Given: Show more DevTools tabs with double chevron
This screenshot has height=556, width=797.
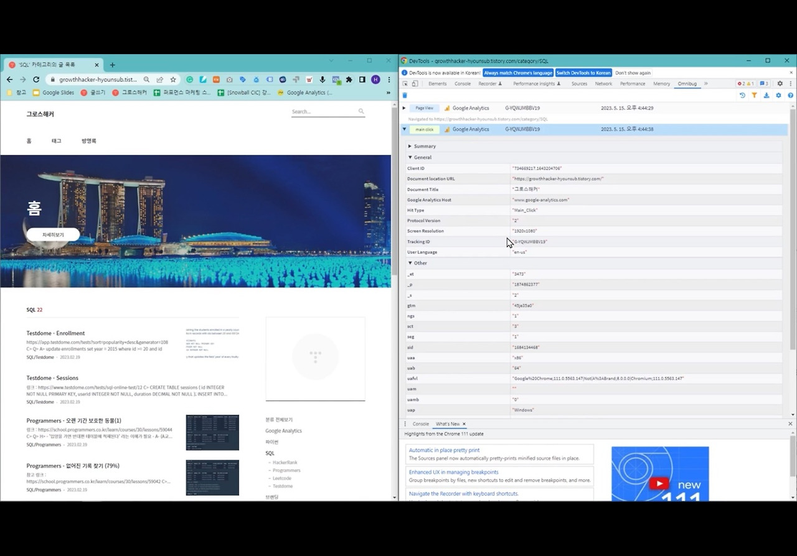Looking at the screenshot, I should click(x=707, y=83).
